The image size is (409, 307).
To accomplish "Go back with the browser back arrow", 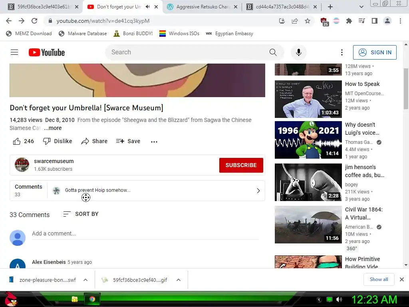I will pyautogui.click(x=9, y=21).
